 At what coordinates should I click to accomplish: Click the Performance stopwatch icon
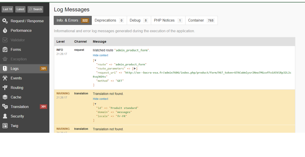pos(5,30)
